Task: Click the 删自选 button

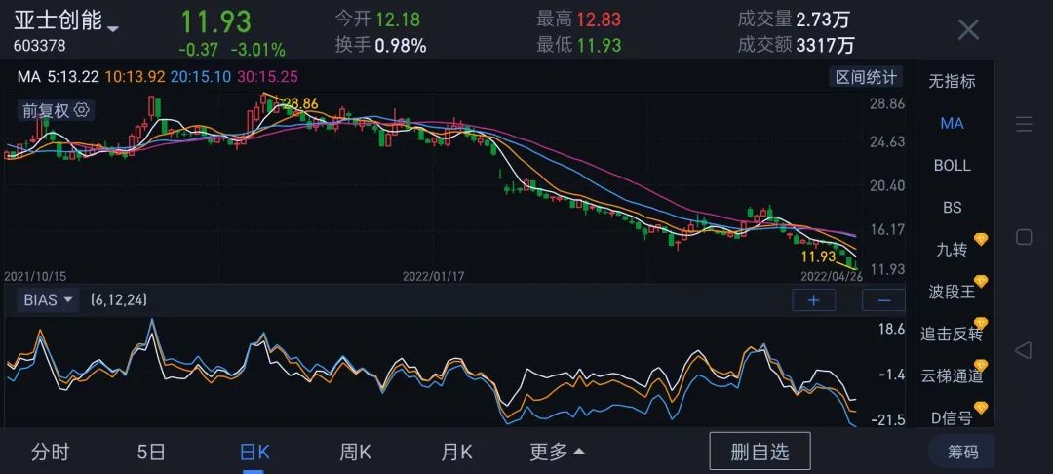Action: 760,451
